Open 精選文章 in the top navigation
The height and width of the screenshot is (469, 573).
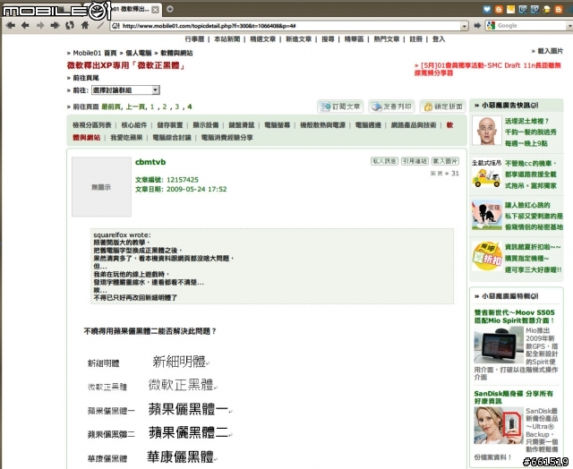tap(262, 39)
